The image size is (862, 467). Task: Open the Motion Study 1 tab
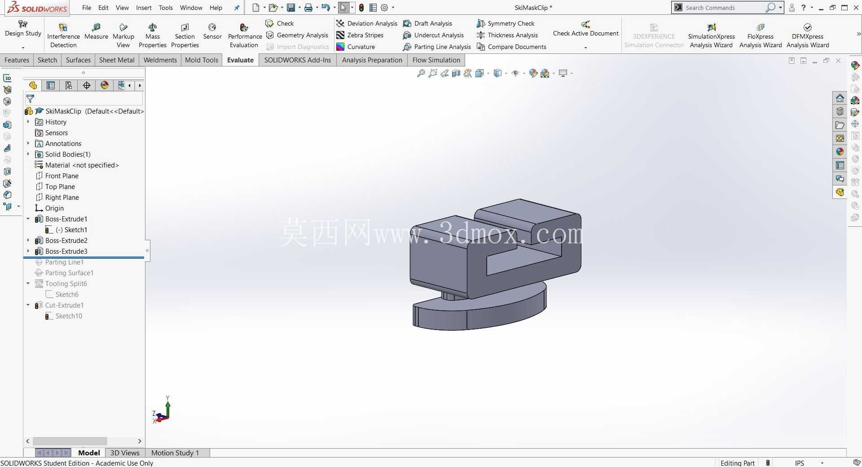click(x=175, y=453)
